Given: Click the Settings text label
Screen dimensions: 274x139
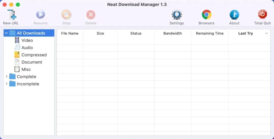Looking at the screenshot, I should point(177,23).
